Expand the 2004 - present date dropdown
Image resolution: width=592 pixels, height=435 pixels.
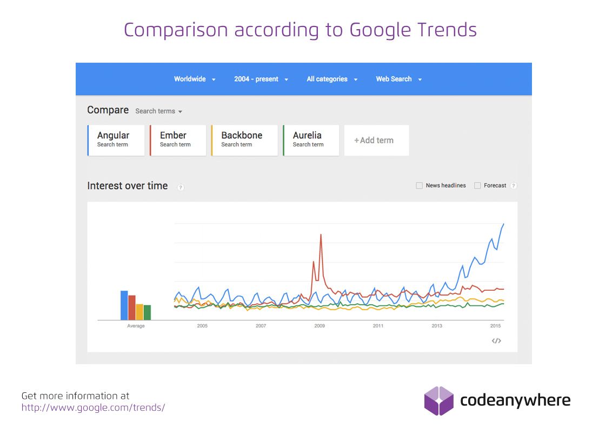point(261,79)
